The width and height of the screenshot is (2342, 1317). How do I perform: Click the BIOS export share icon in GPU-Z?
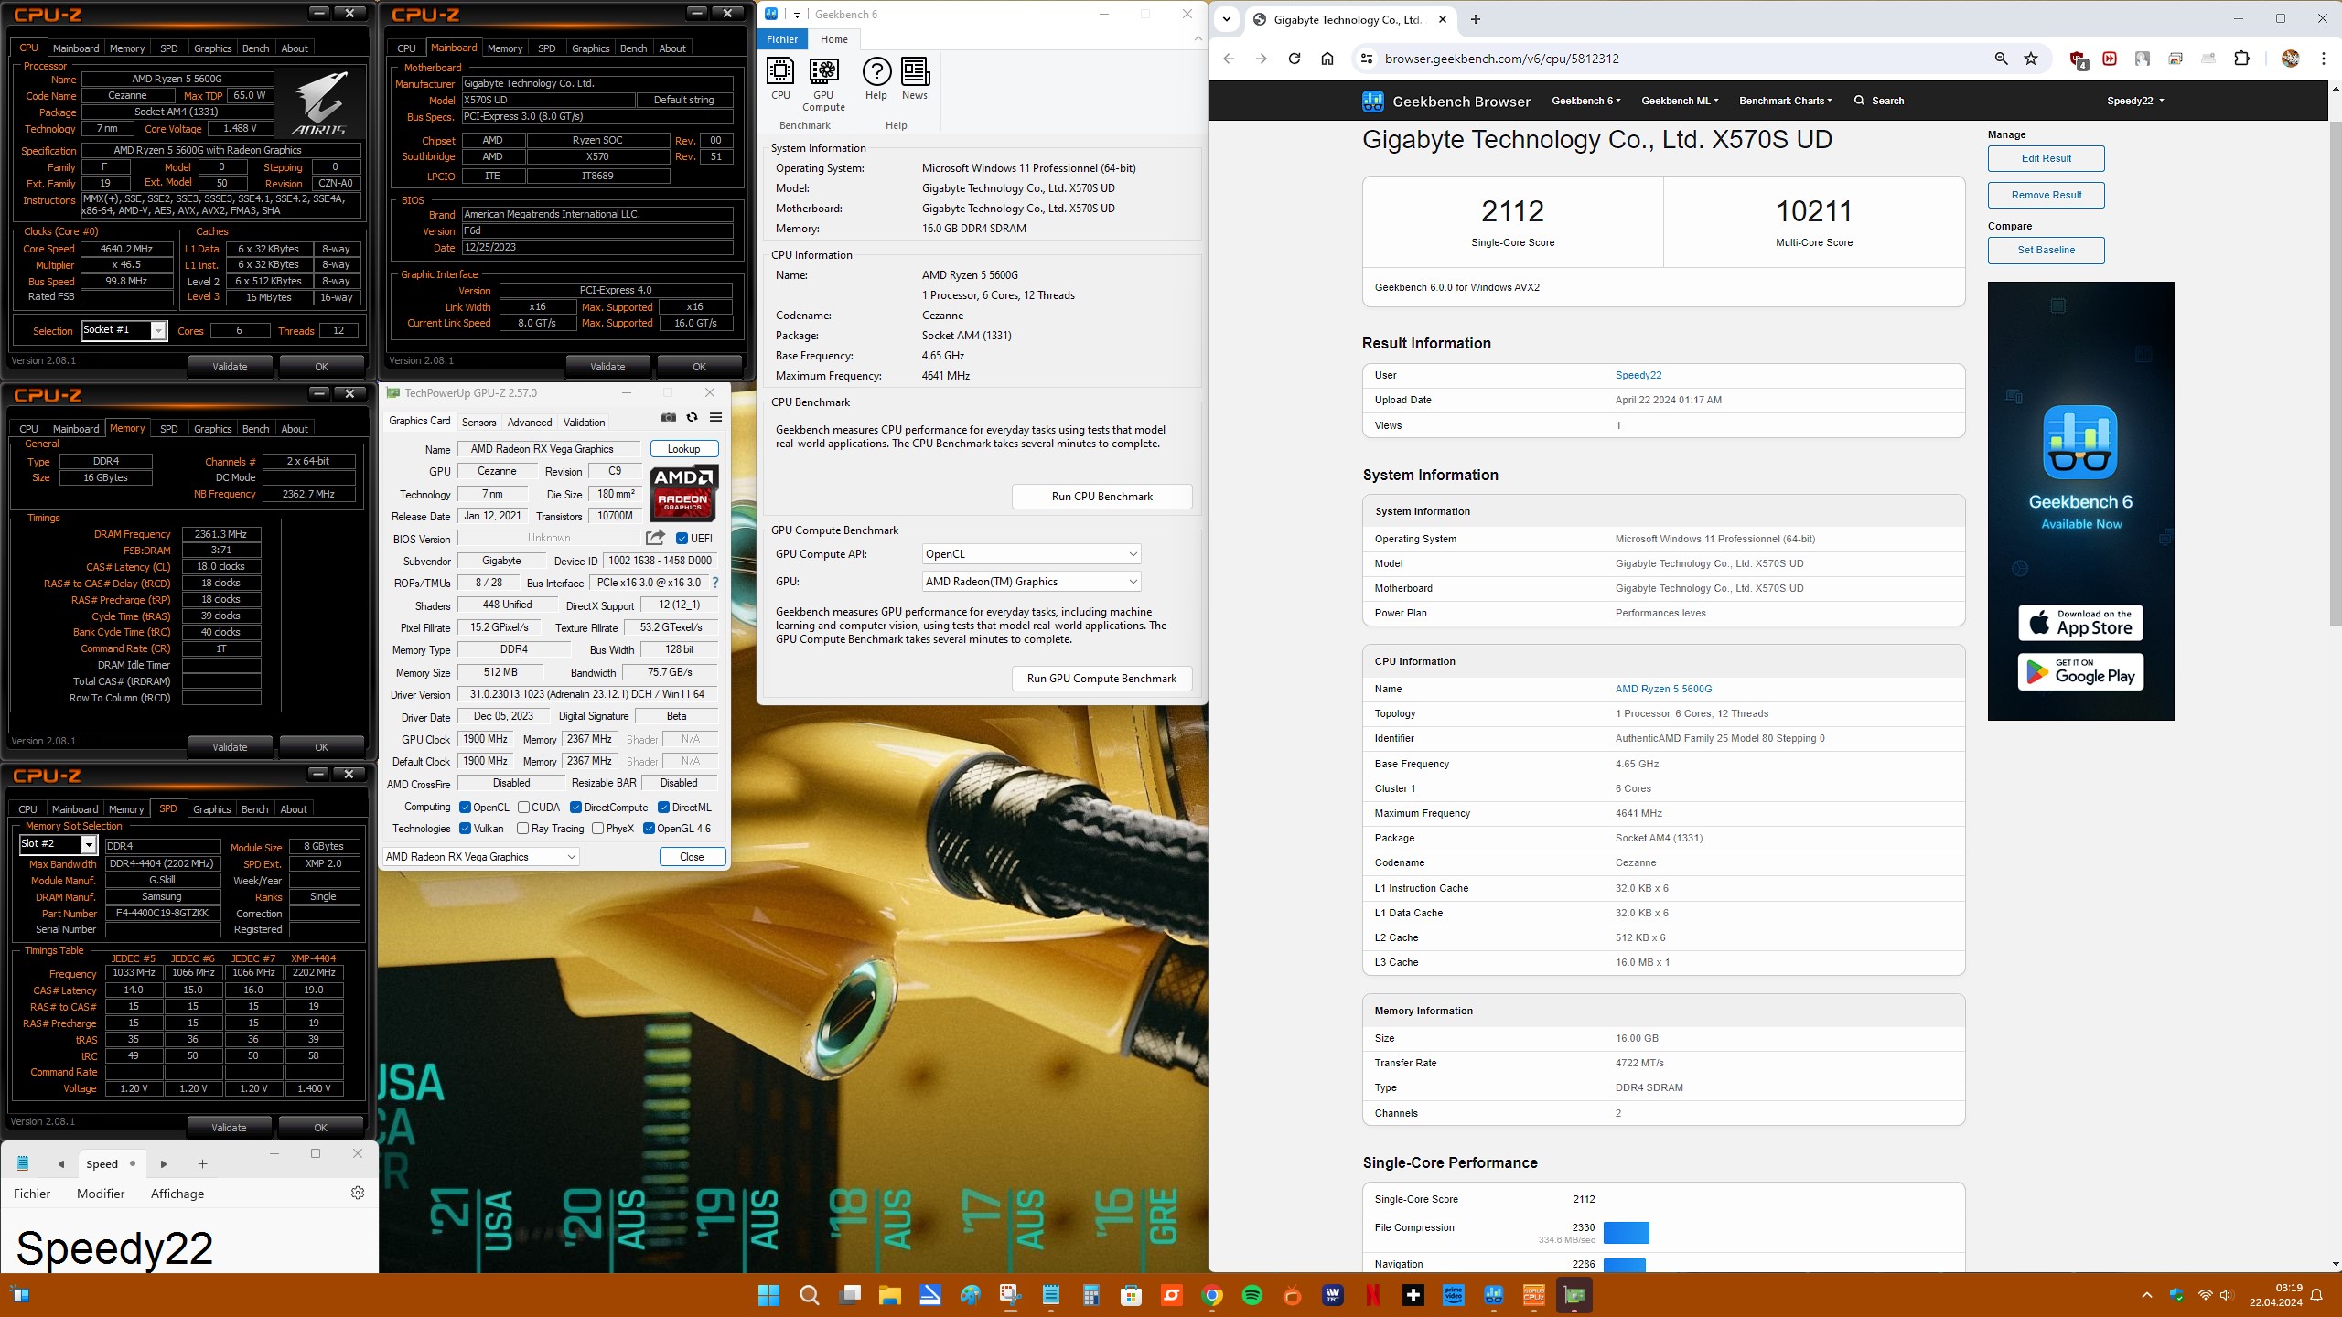(655, 538)
